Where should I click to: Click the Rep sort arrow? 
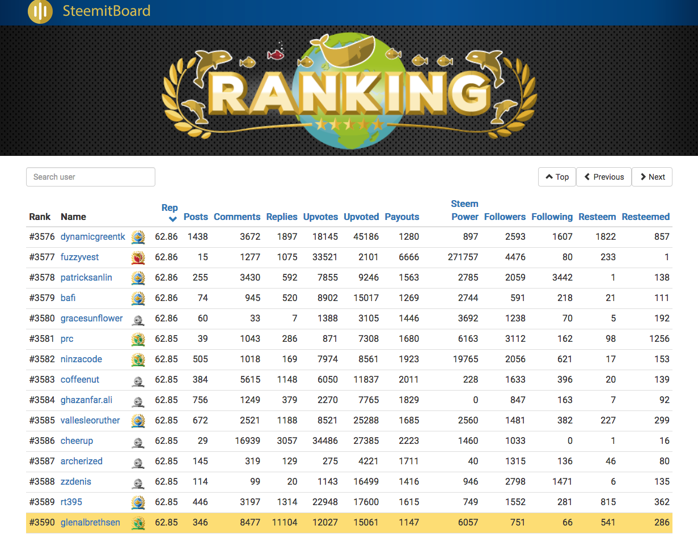pos(173,219)
